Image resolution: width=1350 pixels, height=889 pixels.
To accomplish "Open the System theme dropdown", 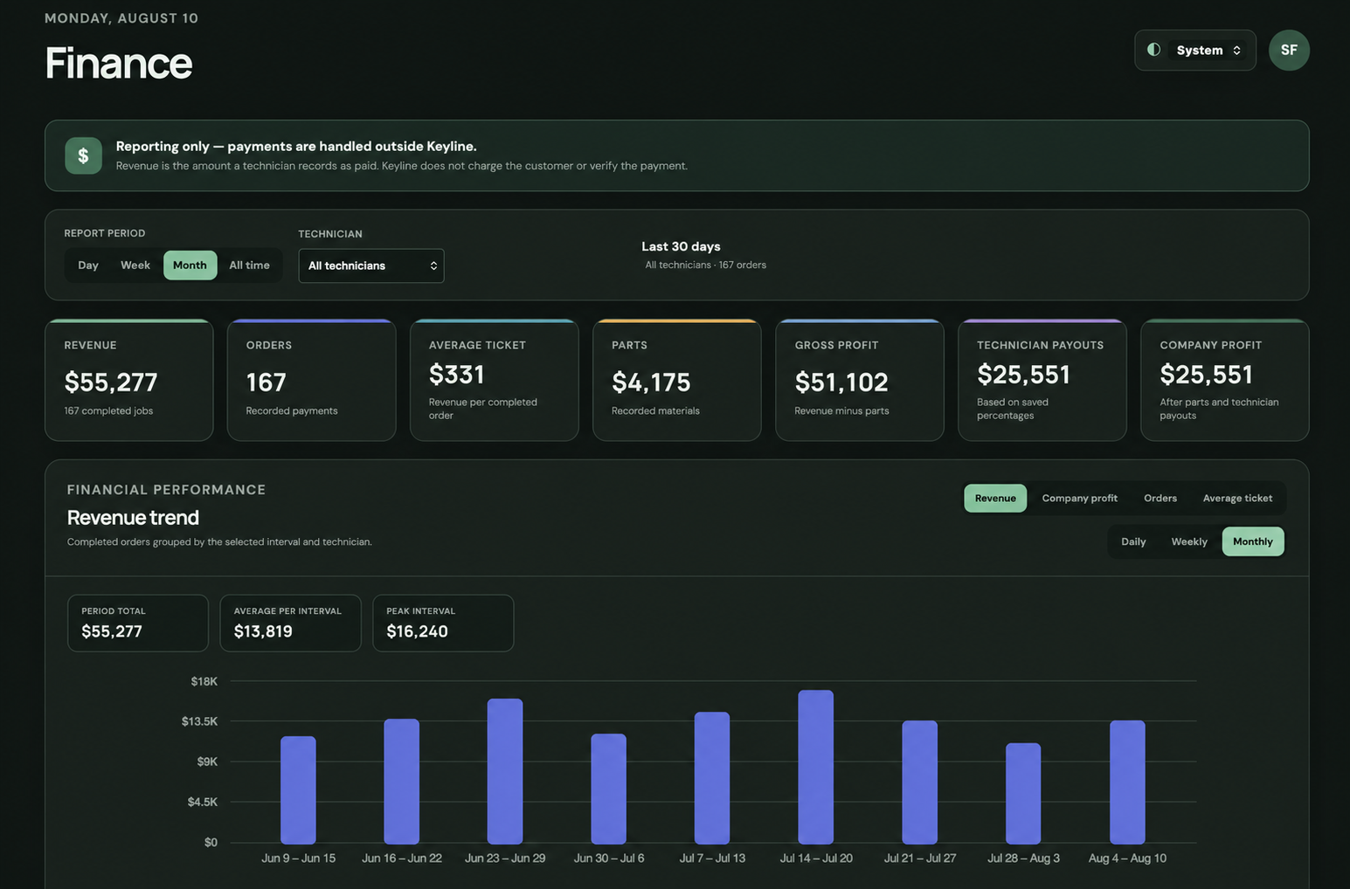I will click(1194, 50).
